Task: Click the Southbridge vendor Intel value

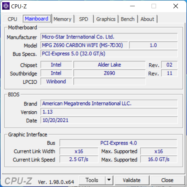Action: pyautogui.click(x=56, y=73)
